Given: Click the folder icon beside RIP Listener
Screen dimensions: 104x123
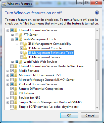Looking at the screenshot, I should 16,93.
